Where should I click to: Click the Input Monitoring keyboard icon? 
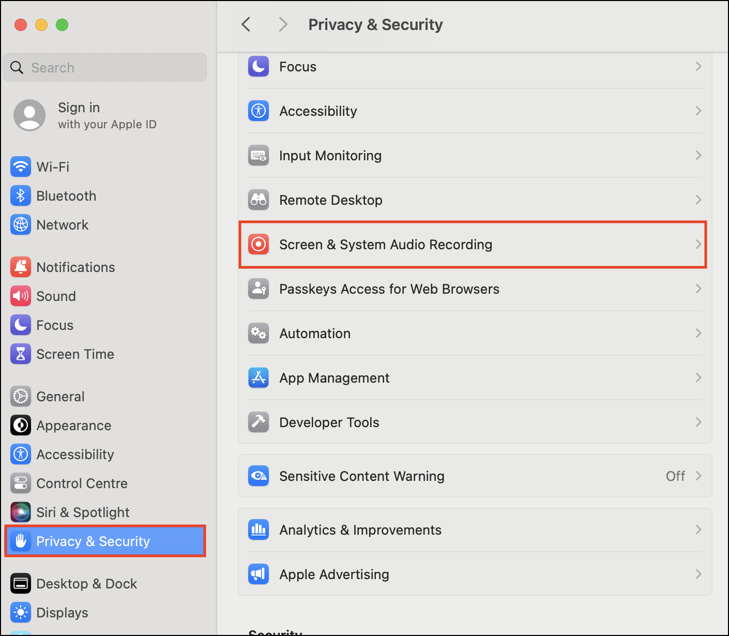click(x=259, y=155)
